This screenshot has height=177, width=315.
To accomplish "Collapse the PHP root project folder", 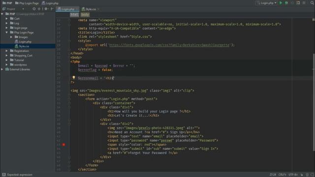I will click(2, 14).
